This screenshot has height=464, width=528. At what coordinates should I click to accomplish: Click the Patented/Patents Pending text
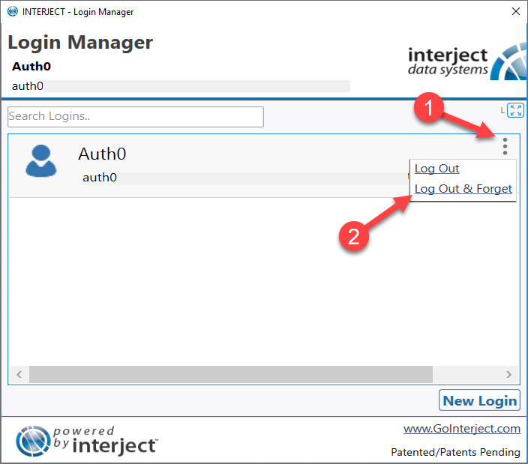coord(455,452)
